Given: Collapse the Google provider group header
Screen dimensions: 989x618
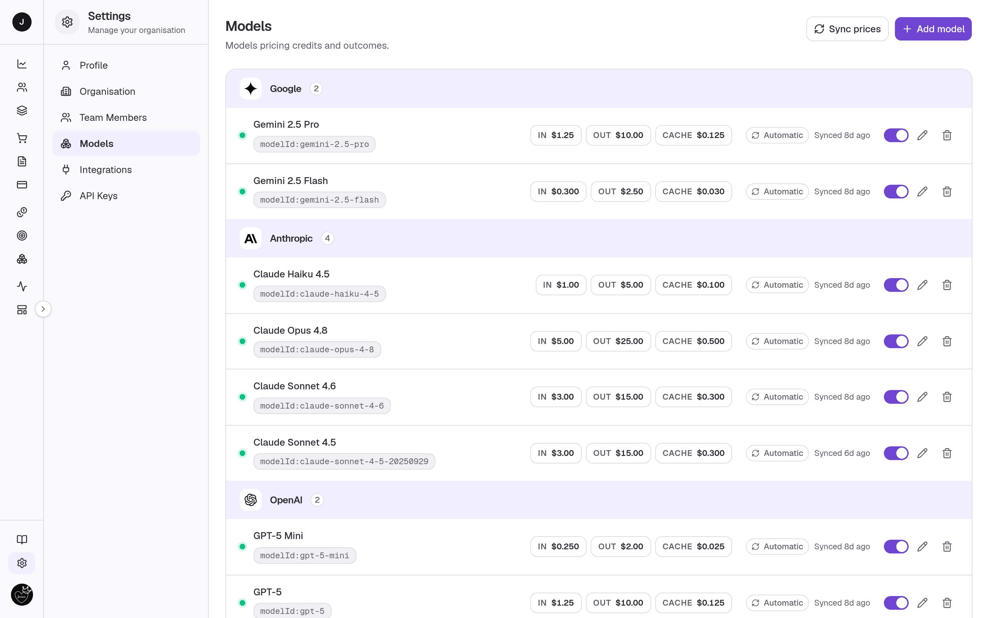Looking at the screenshot, I should coord(598,89).
